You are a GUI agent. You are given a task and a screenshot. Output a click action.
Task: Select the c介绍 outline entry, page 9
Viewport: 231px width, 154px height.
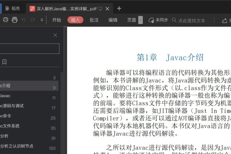[29, 85]
